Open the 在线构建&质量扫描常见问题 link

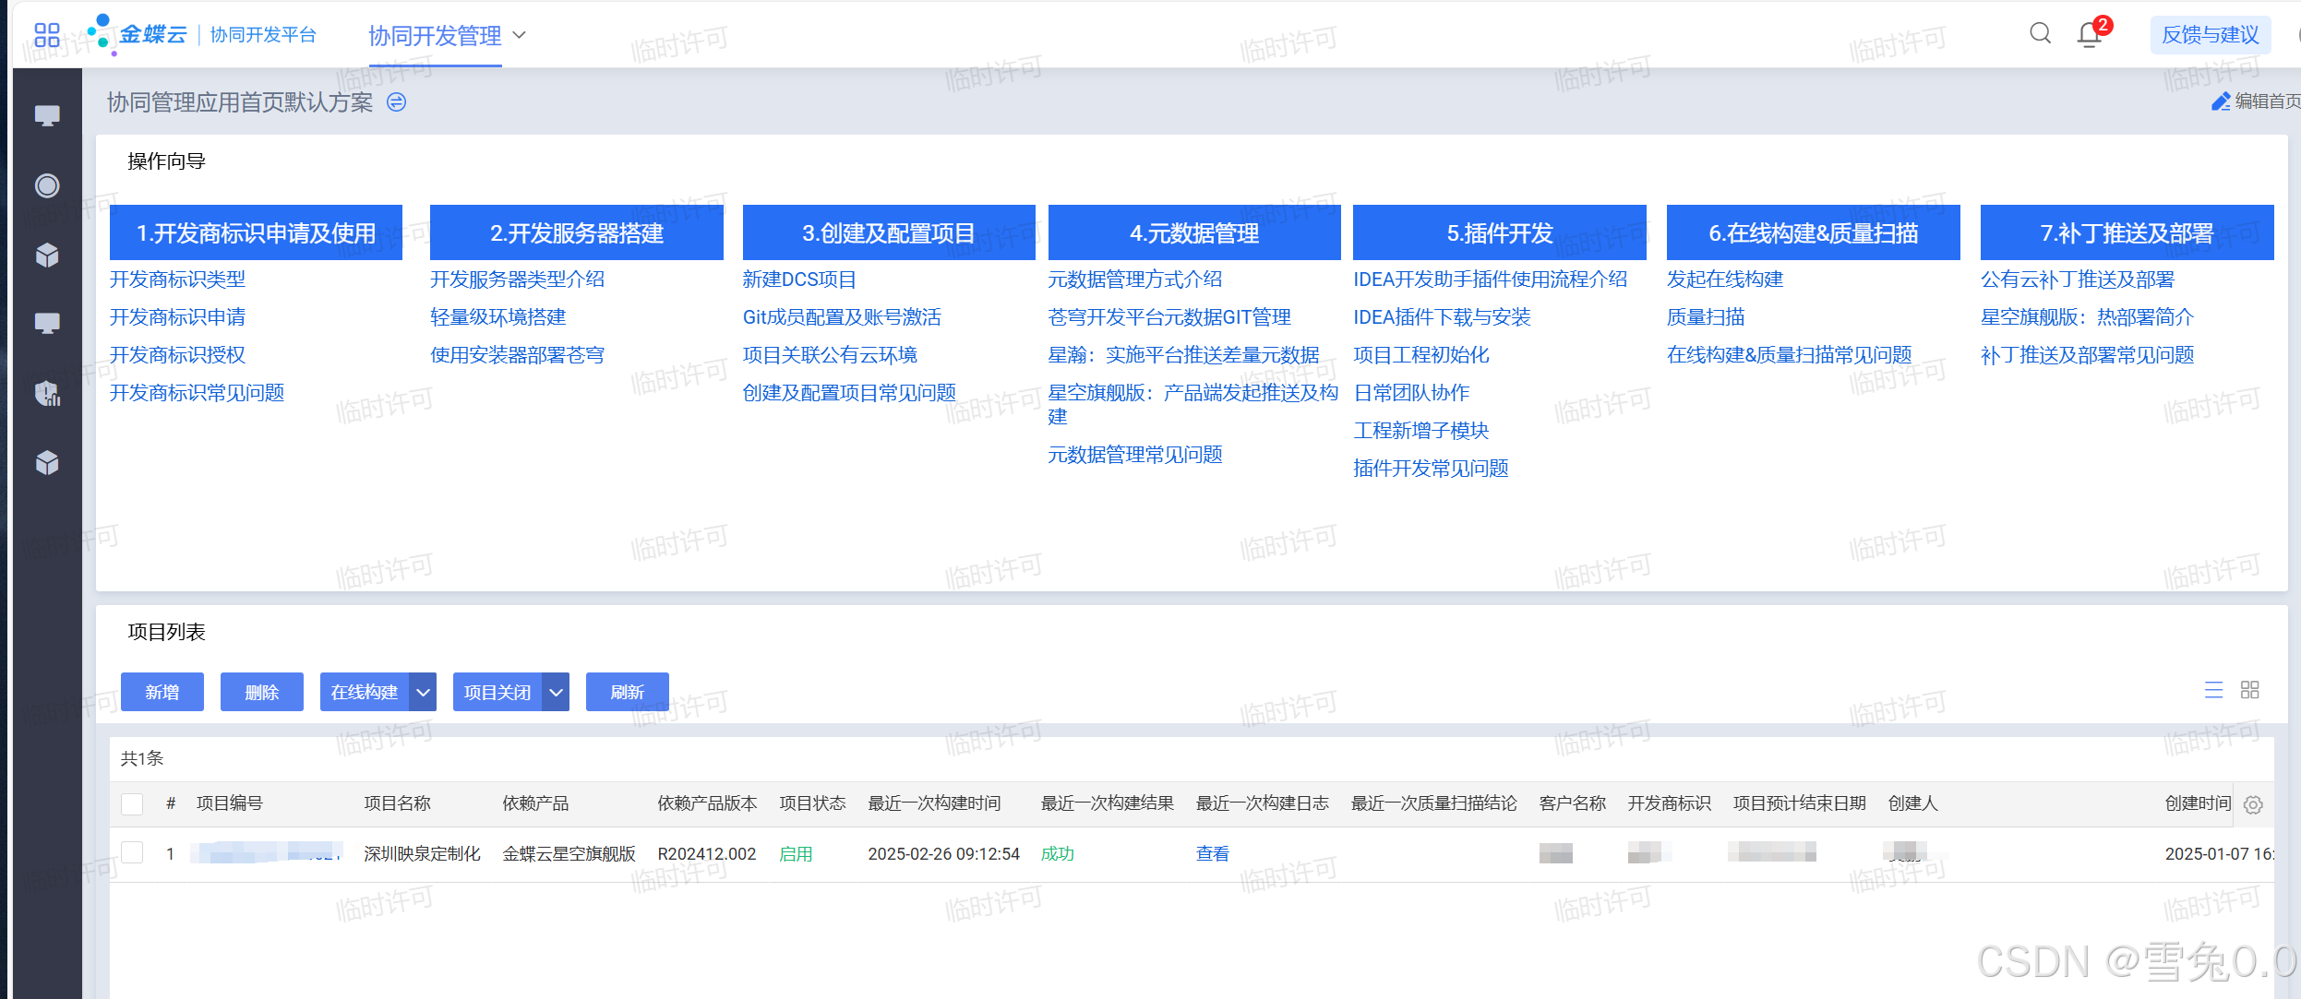point(1789,355)
